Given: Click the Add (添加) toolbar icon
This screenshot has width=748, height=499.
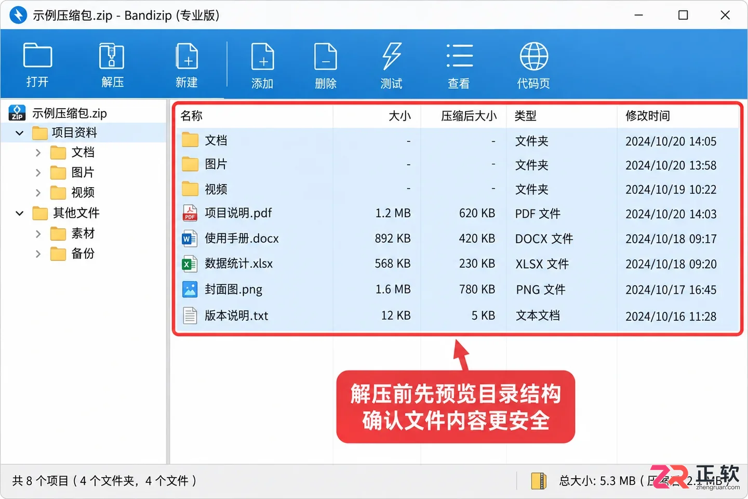Looking at the screenshot, I should 262,56.
